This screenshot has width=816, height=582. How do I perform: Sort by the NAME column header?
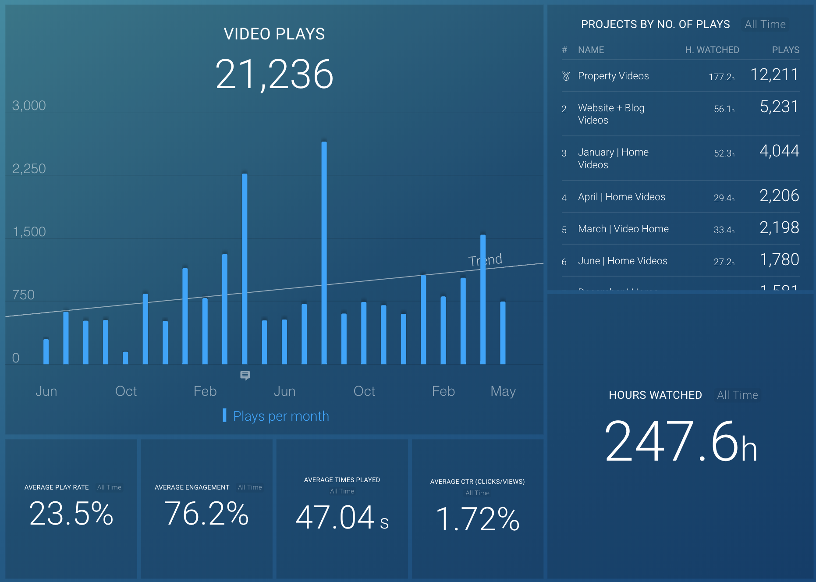point(591,50)
